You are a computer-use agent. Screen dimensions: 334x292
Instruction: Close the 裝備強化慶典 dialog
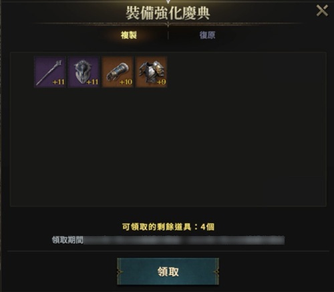tap(322, 11)
